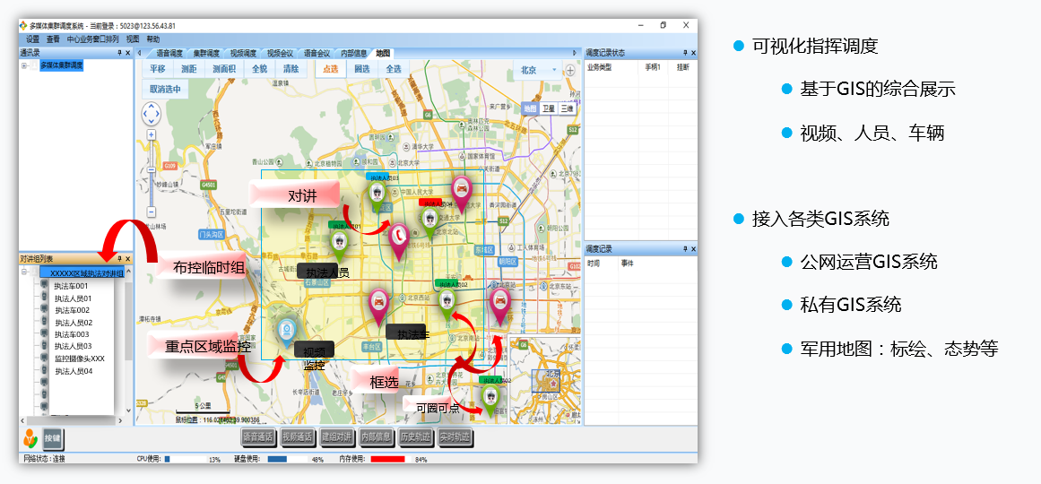Click the user icon at bottom left
The height and width of the screenshot is (484, 1041).
[x=30, y=437]
